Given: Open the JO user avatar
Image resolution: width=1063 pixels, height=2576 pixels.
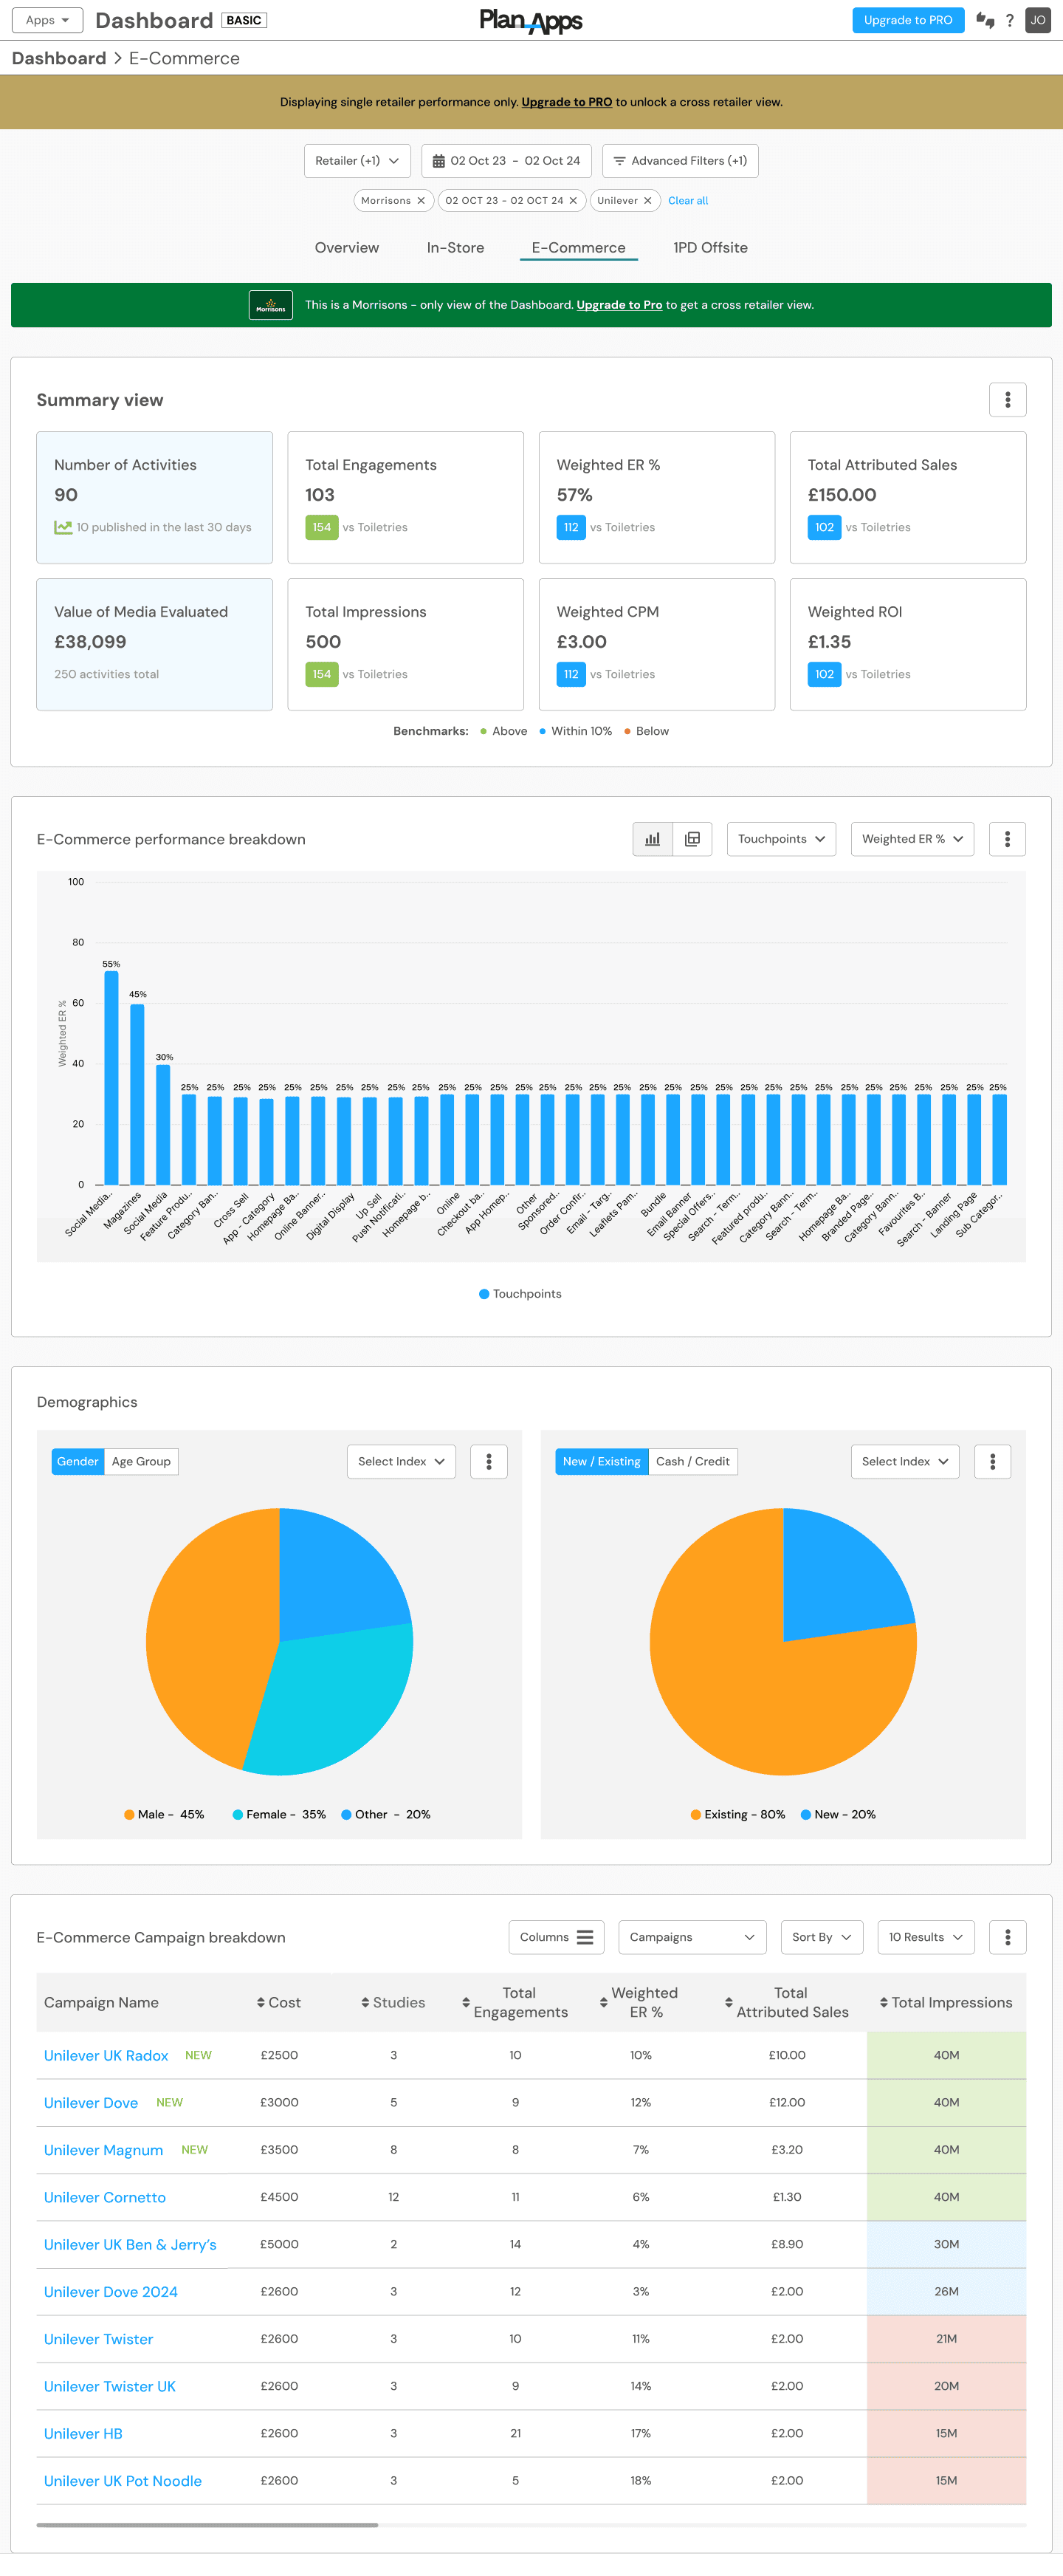Looking at the screenshot, I should [1038, 20].
